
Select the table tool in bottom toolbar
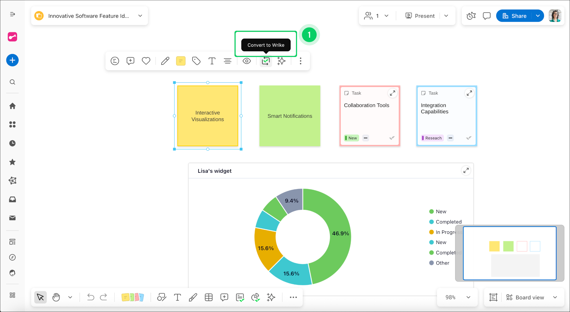pos(209,297)
